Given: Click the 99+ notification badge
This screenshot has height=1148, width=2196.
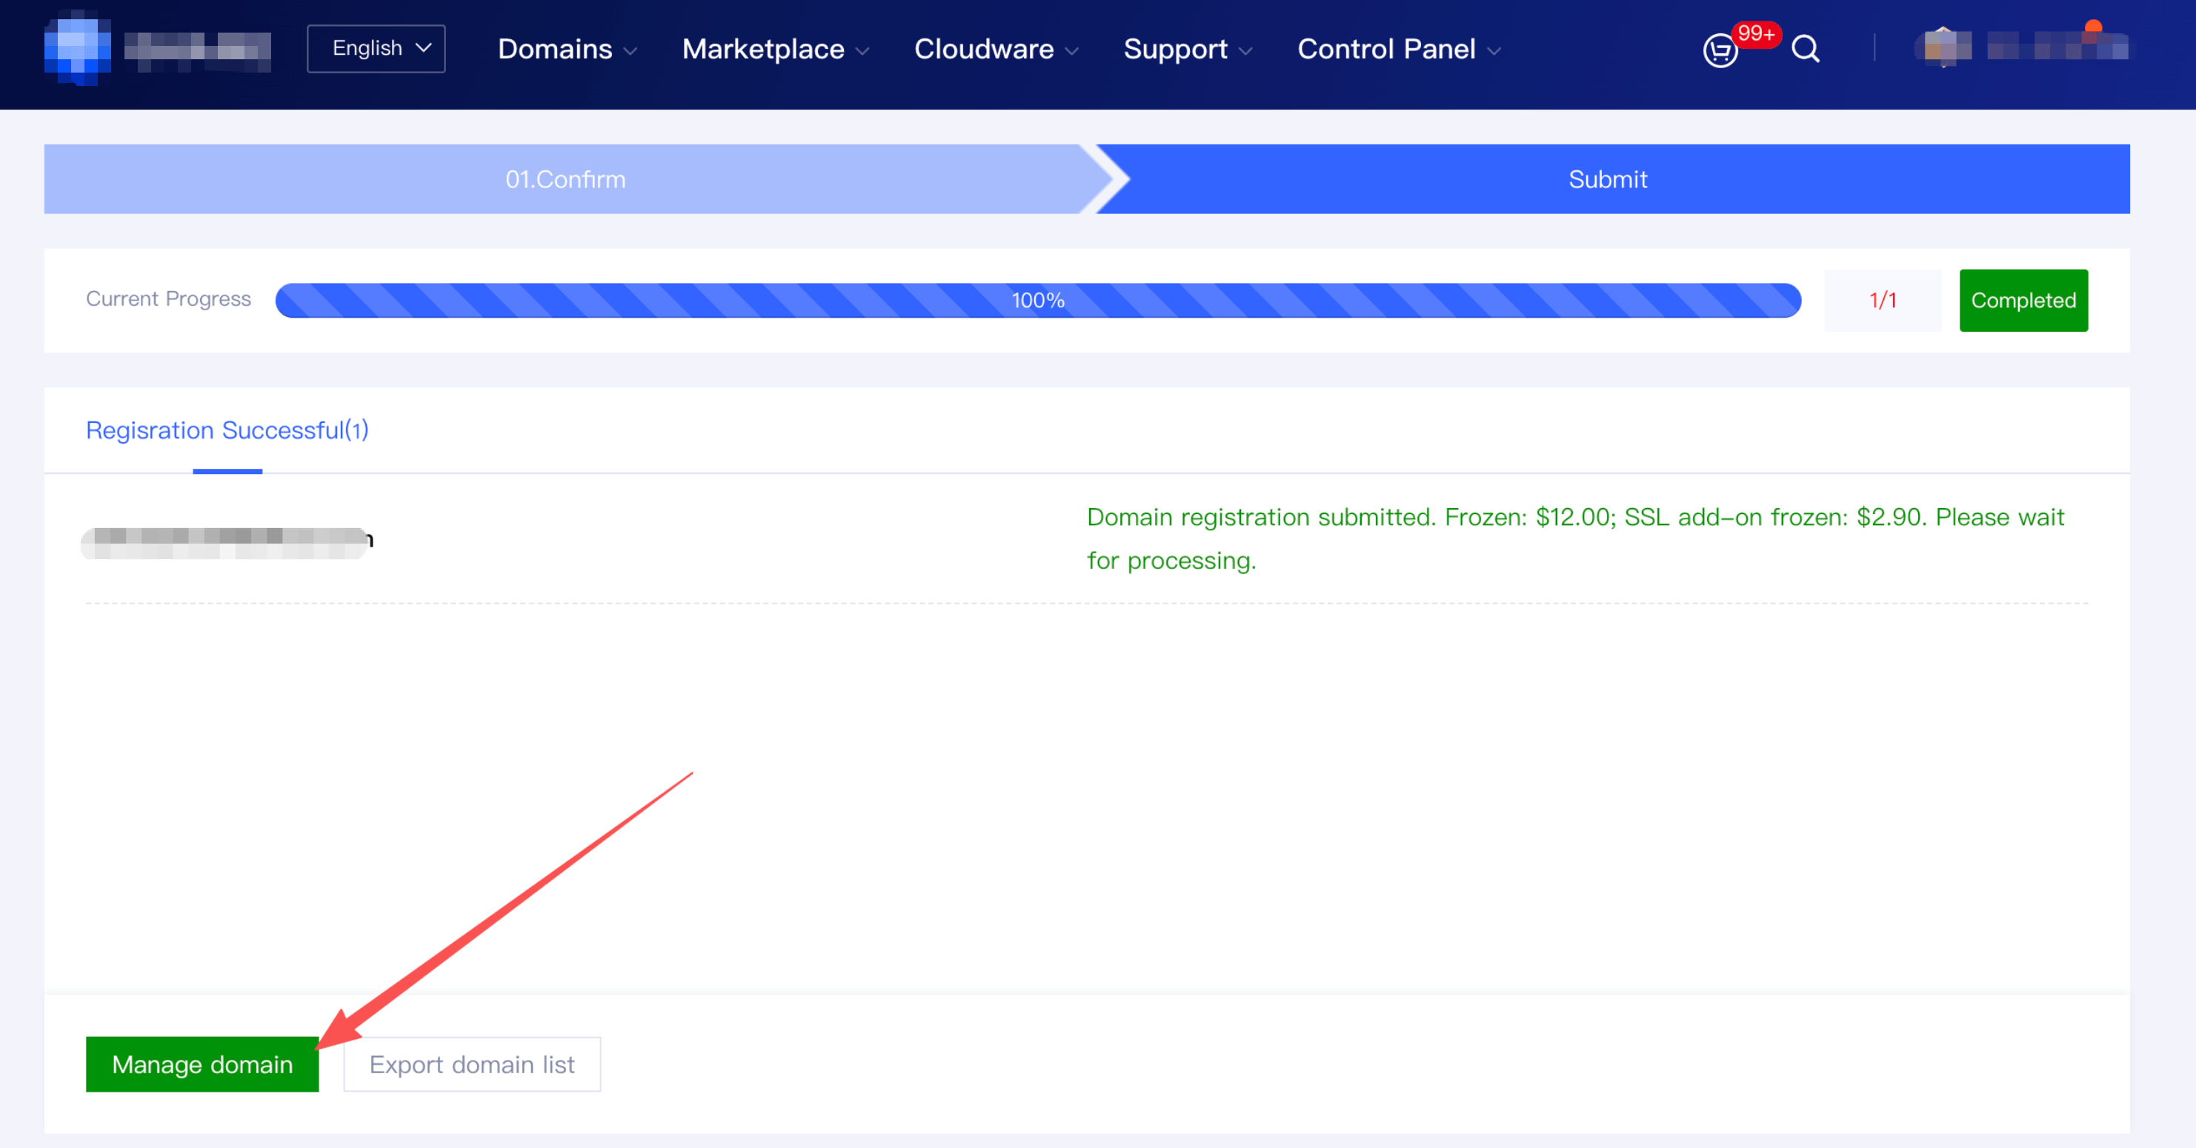Looking at the screenshot, I should click(x=1755, y=34).
